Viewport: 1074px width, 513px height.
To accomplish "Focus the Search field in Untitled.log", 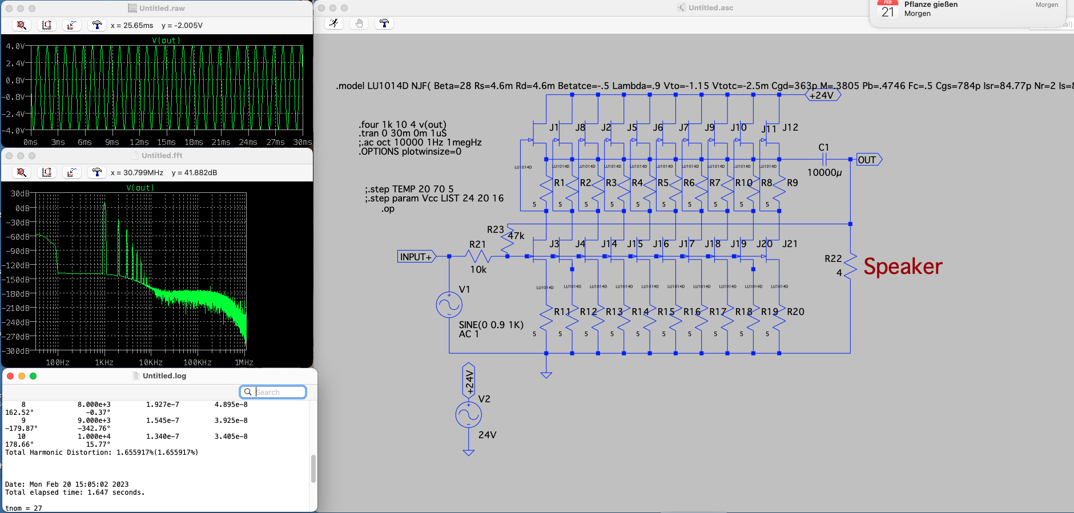I will point(273,392).
